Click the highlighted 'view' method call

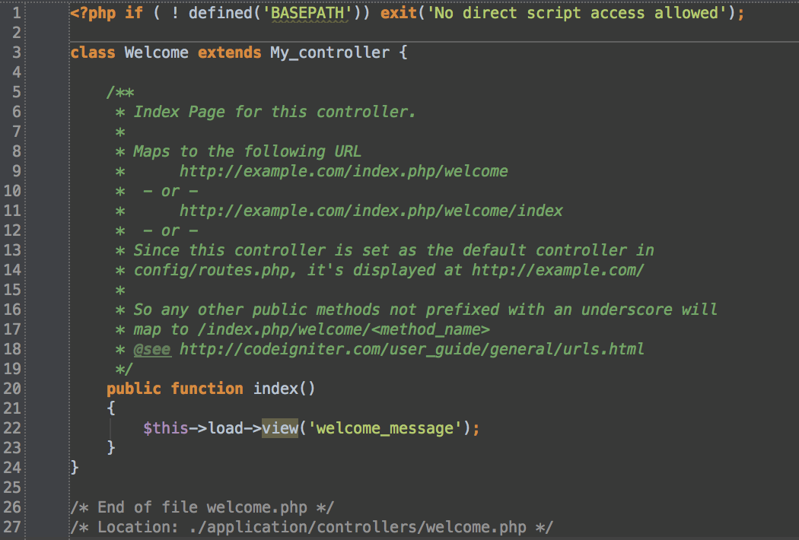[280, 428]
